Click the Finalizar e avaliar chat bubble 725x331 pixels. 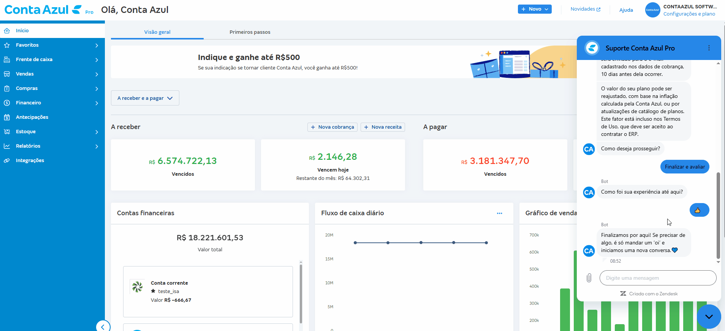[685, 167]
